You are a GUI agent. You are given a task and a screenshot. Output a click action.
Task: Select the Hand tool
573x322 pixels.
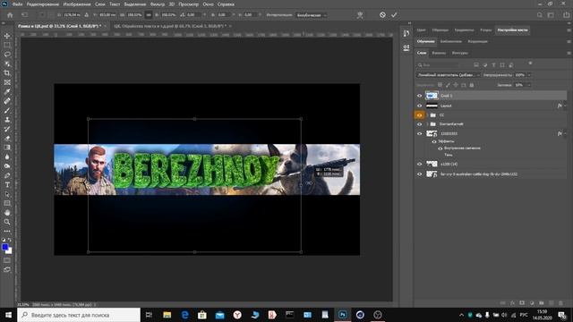click(7, 213)
